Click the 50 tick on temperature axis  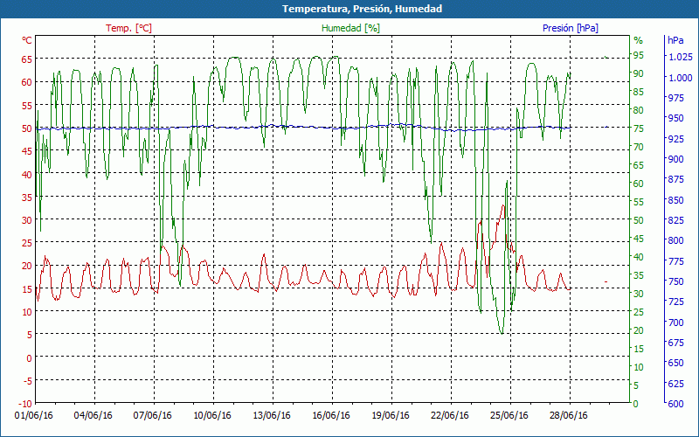(x=27, y=128)
